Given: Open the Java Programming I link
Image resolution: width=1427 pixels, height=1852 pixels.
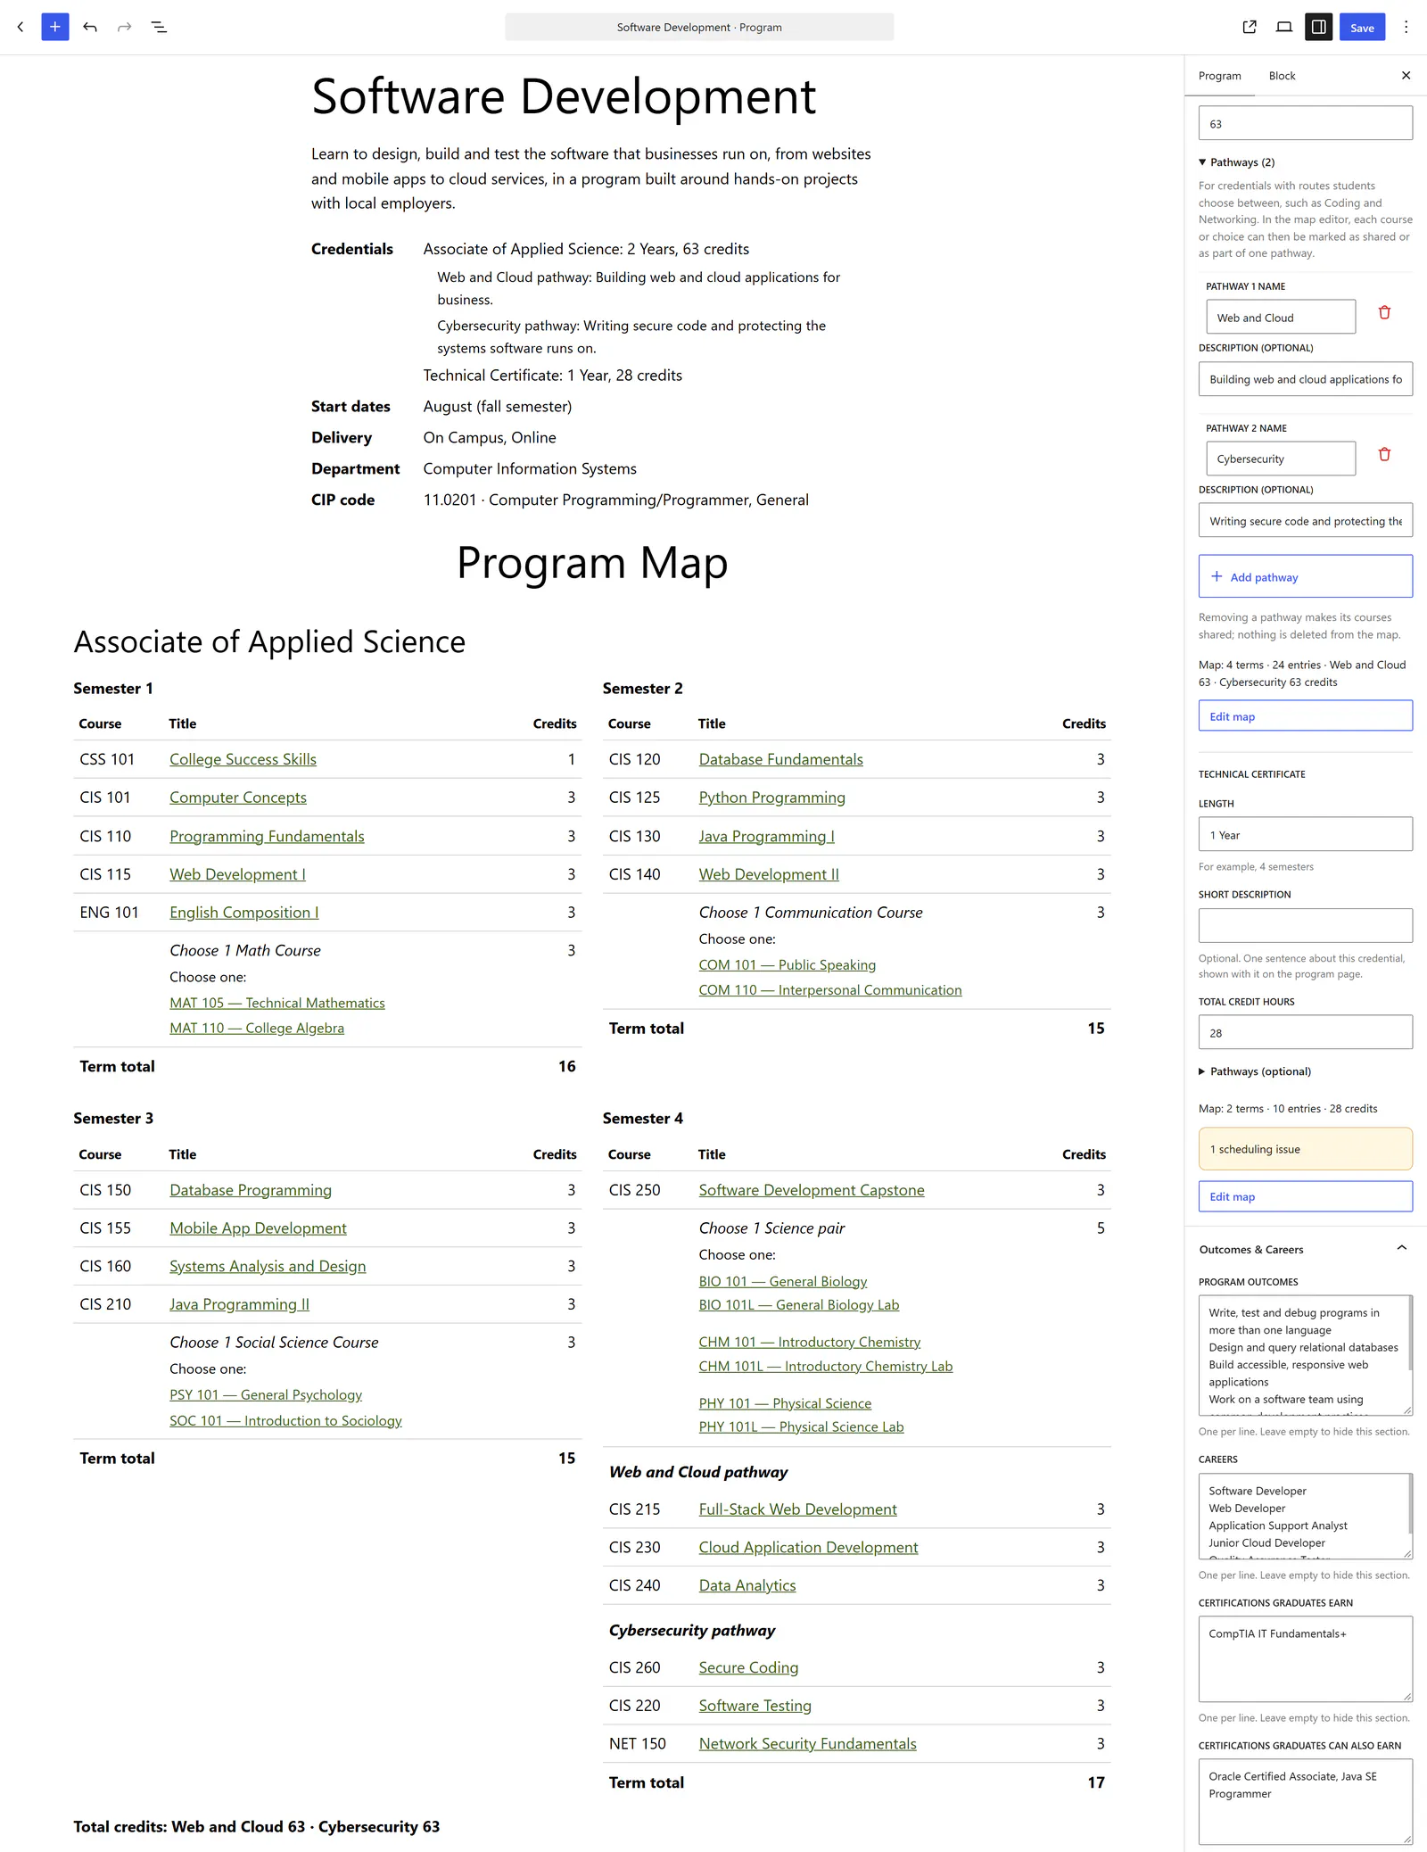Looking at the screenshot, I should click(x=766, y=836).
